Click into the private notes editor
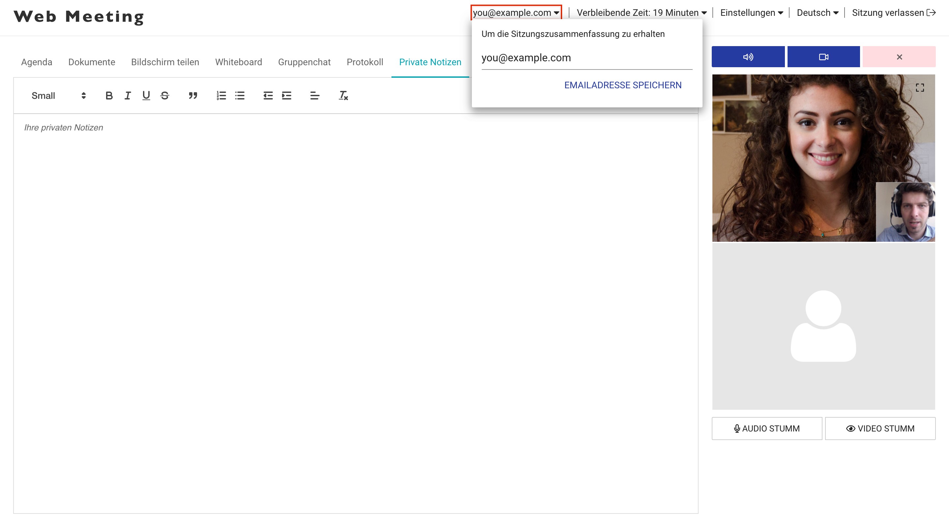This screenshot has height=527, width=949. click(x=356, y=313)
